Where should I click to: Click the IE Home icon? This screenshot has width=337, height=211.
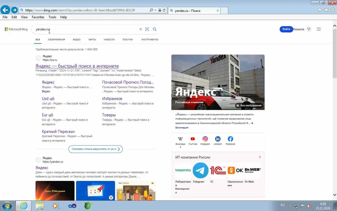320,10
